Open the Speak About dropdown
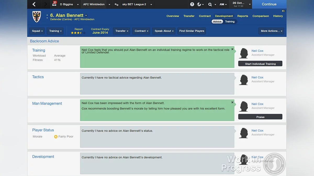The image size is (314, 176). (164, 31)
